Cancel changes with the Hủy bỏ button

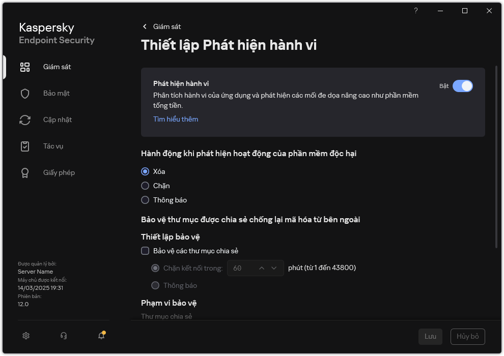tap(467, 336)
